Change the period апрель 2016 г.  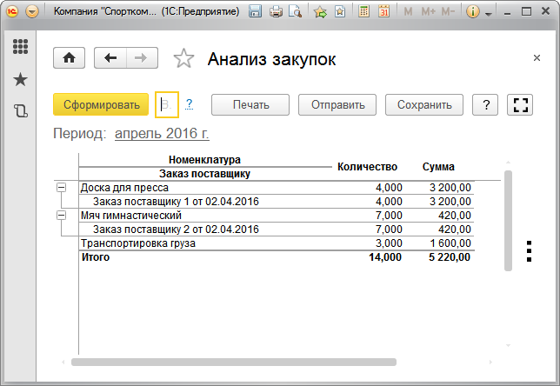point(162,134)
